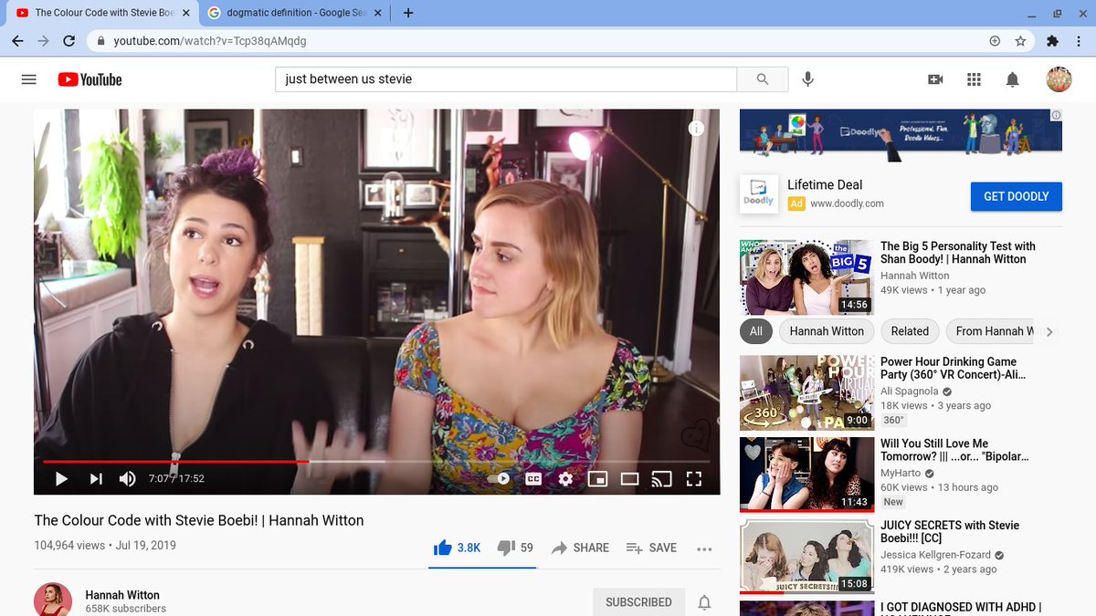Open Jessica Kellgren-Fozard channel name
Image resolution: width=1096 pixels, height=616 pixels.
[x=934, y=555]
